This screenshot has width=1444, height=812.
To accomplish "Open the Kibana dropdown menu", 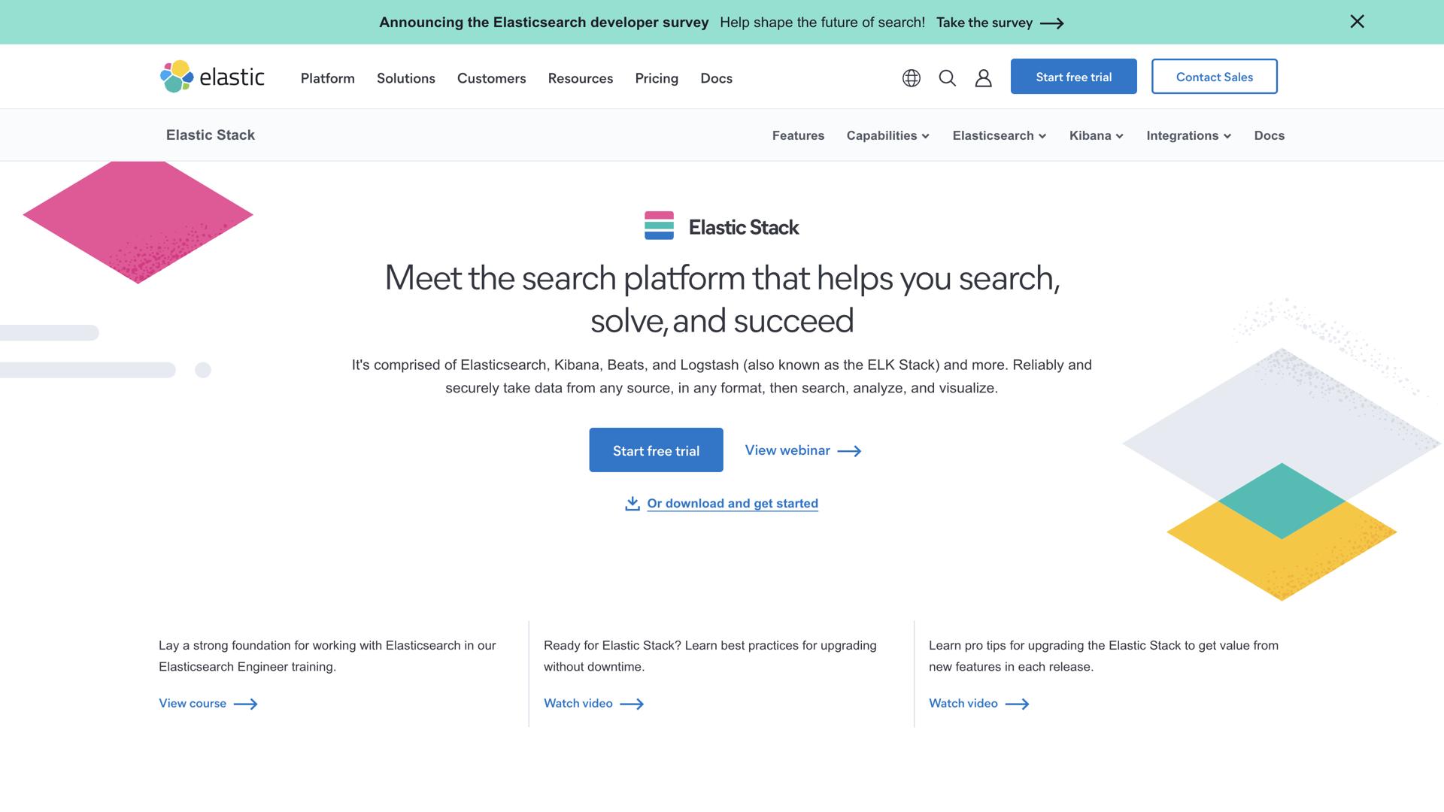I will 1096,136.
